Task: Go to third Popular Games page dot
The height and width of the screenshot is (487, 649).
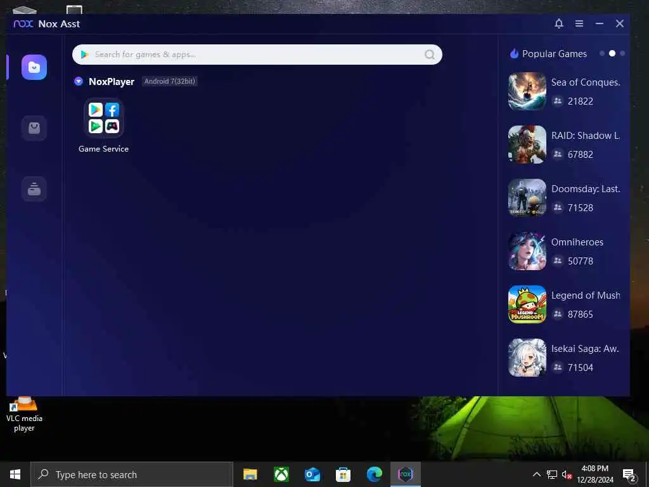Action: tap(622, 53)
